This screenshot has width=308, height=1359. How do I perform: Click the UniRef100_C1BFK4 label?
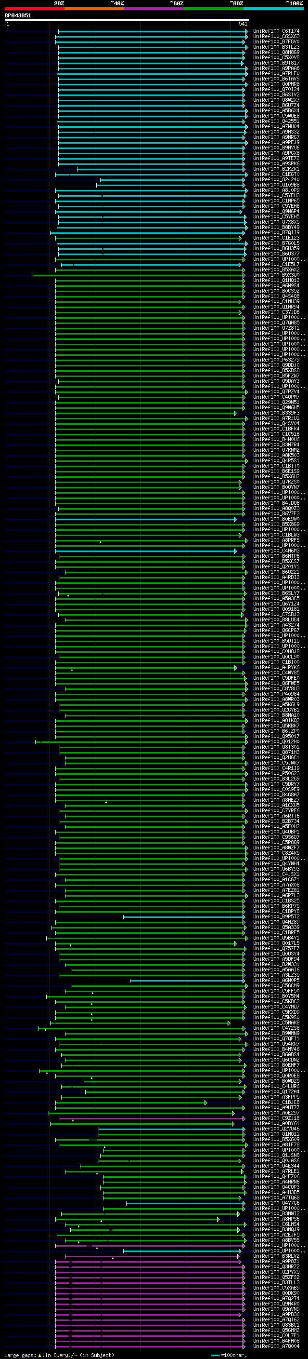click(276, 429)
